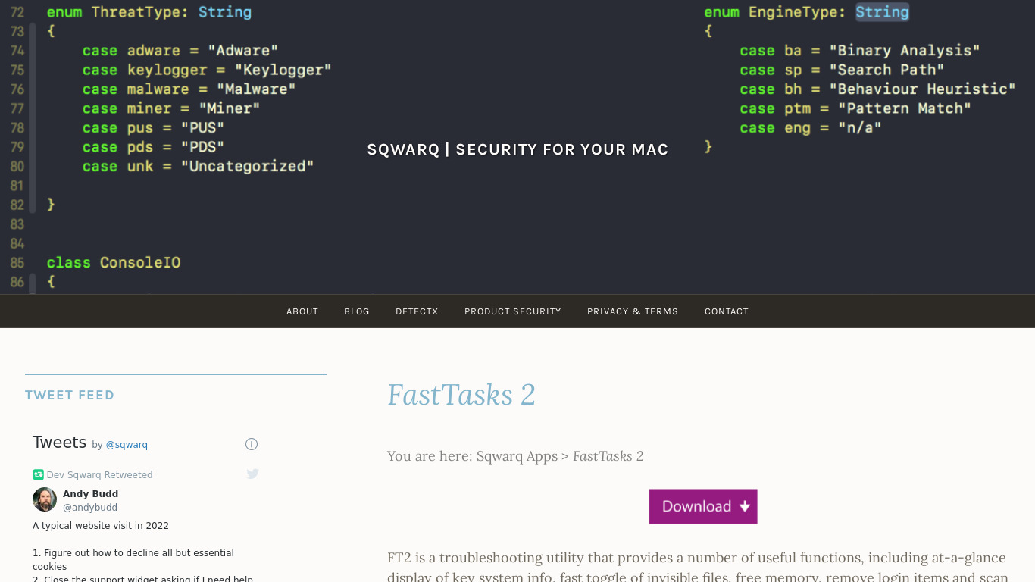
Task: Click the retweet icon beside Dev Sqwarq Retweeted
Action: (38, 475)
